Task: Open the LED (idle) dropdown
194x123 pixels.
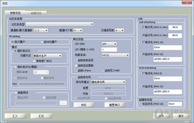Action: (109, 44)
